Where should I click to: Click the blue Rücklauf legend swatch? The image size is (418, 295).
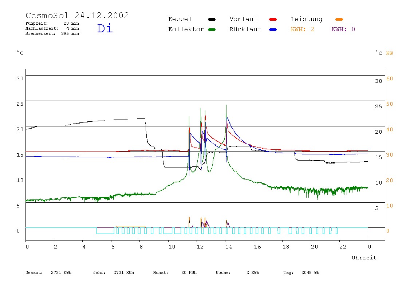(273, 29)
